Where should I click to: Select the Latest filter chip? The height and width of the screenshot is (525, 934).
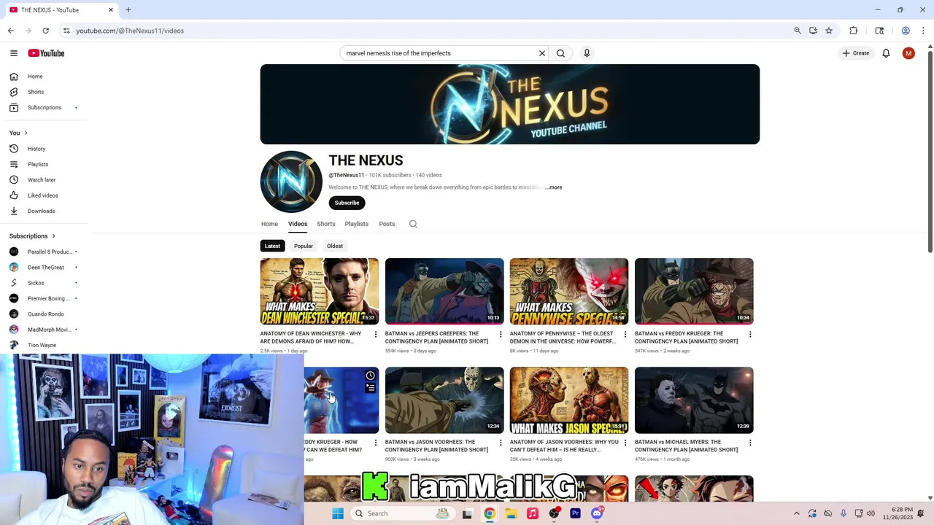272,246
